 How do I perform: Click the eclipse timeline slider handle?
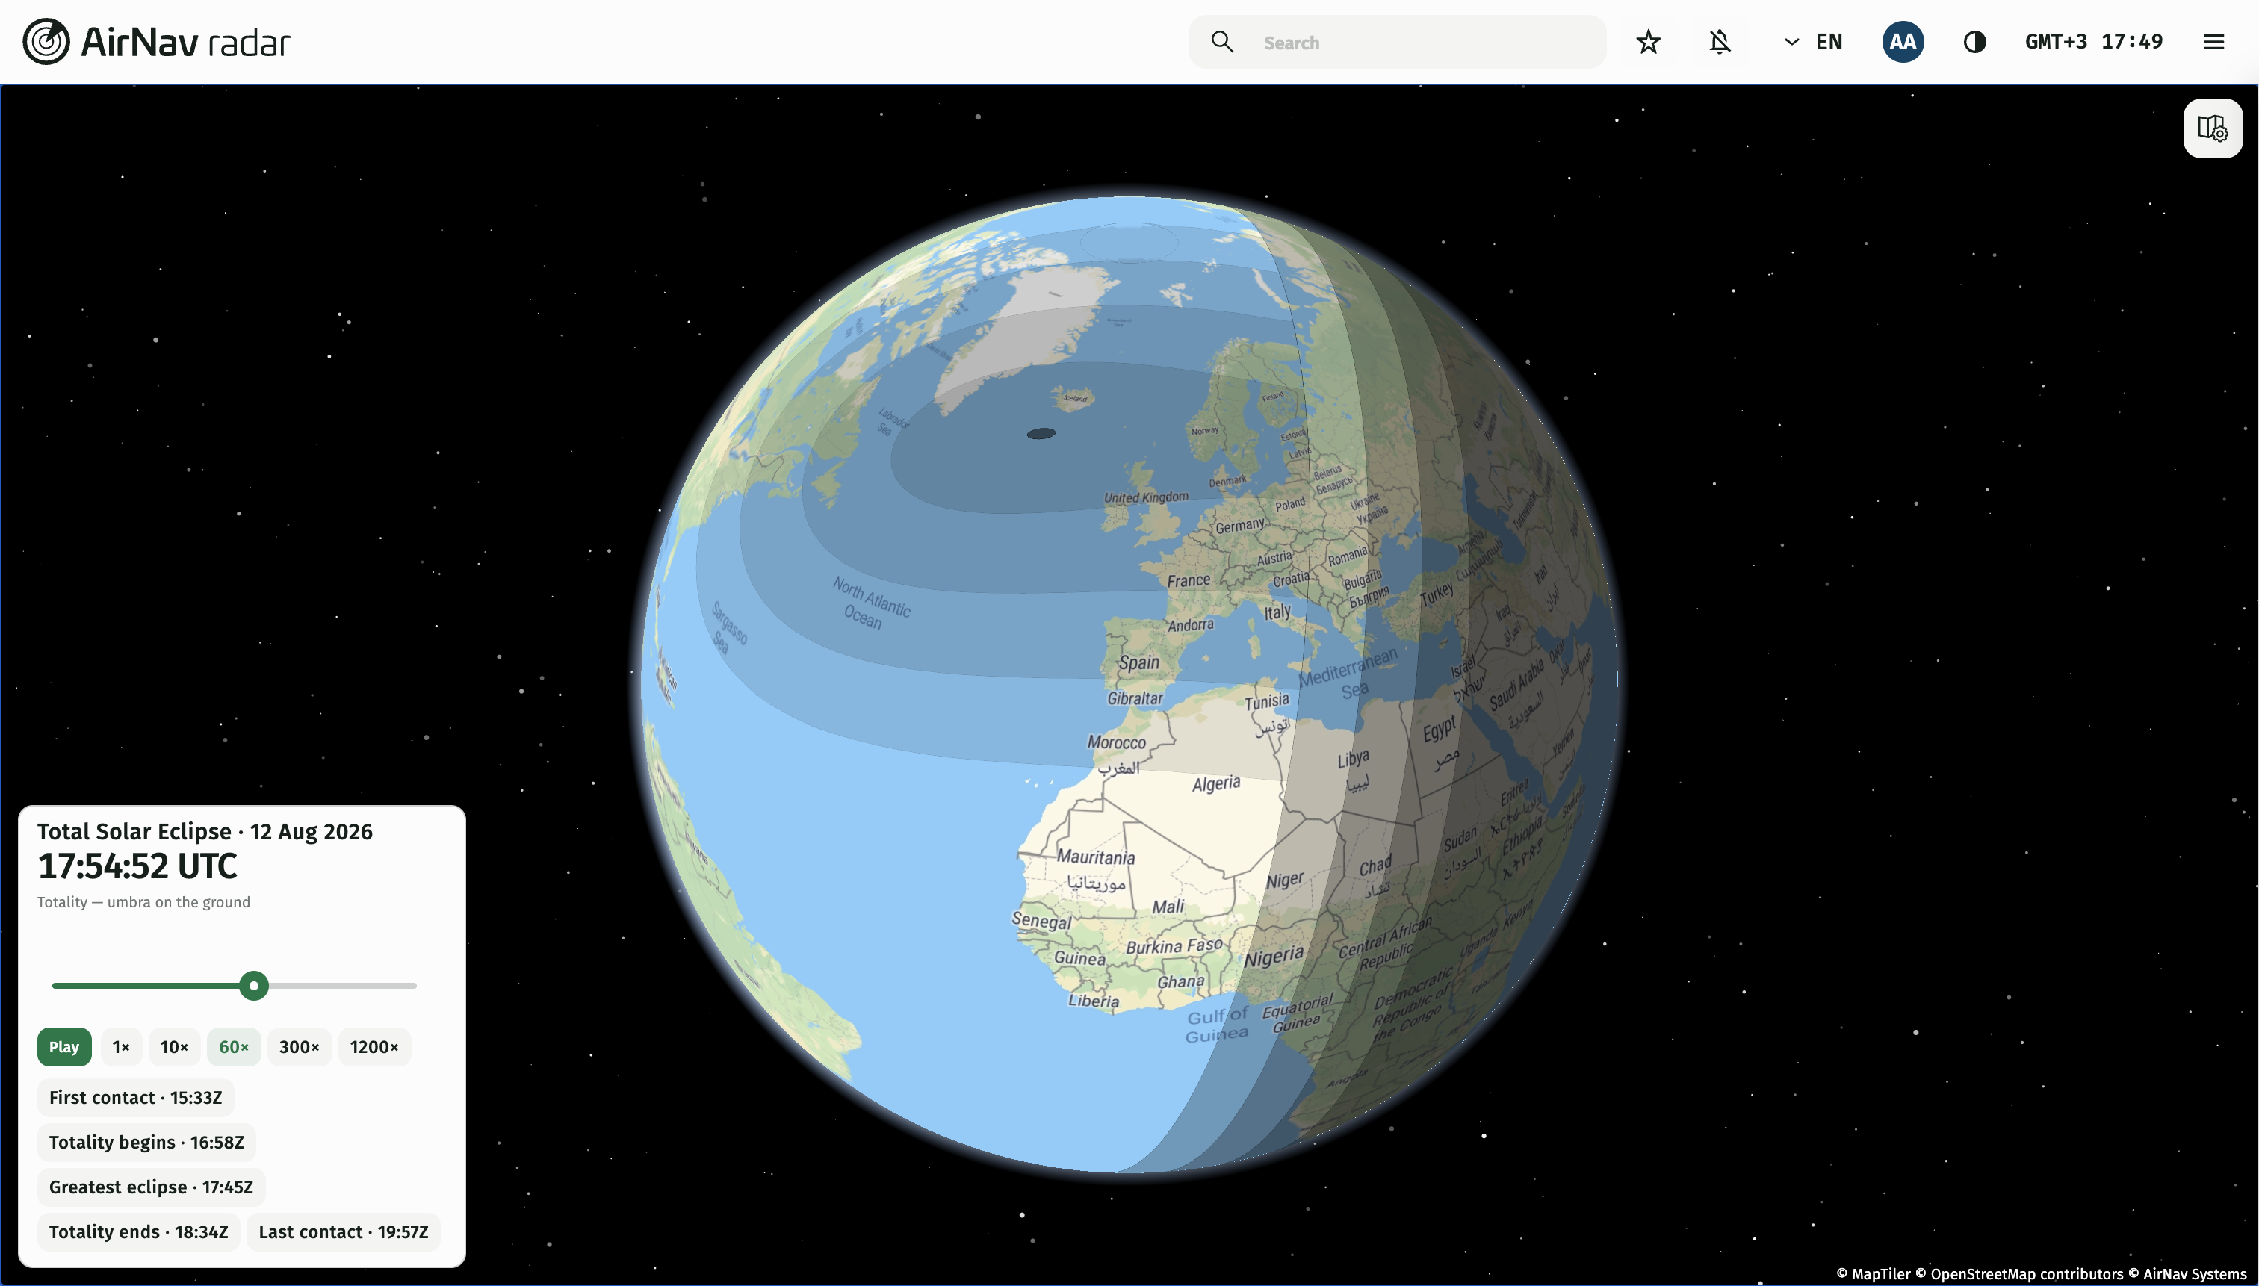pos(253,986)
